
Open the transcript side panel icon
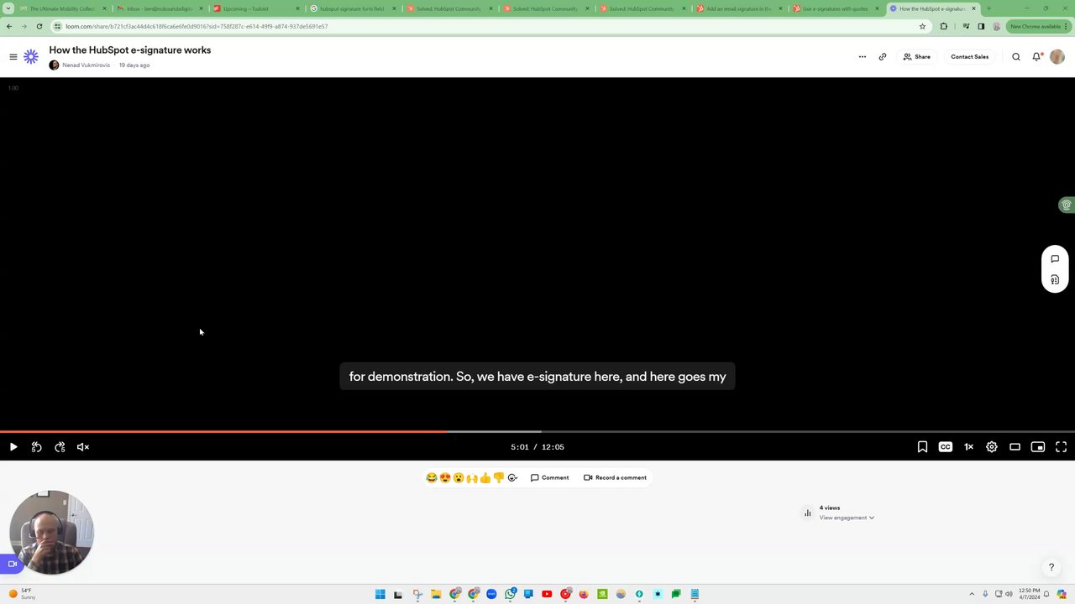[1055, 280]
